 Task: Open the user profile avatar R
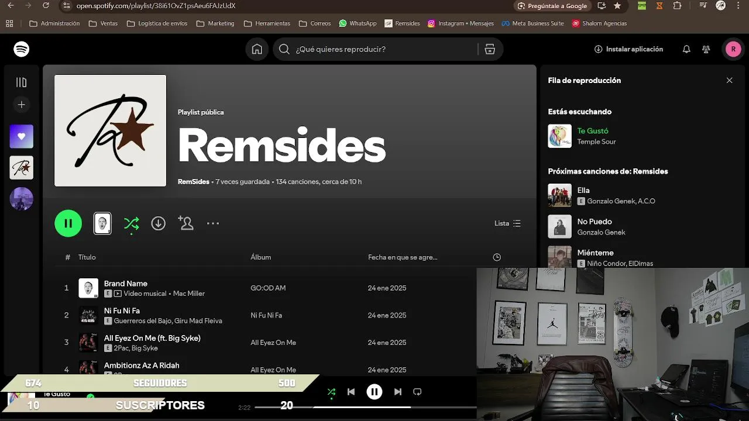click(x=733, y=49)
